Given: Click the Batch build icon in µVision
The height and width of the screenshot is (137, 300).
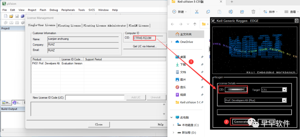Looking at the screenshot, I should point(22,23).
